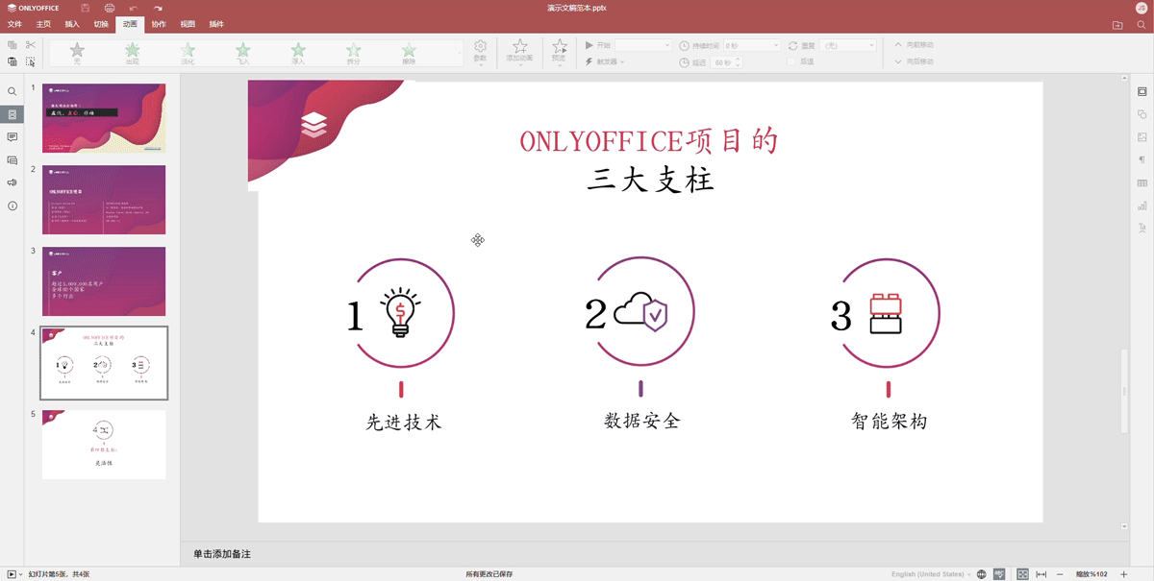Viewport: 1154px width, 581px height.
Task: Choose the 擦除 (Wipe) animation effect
Action: 408,50
